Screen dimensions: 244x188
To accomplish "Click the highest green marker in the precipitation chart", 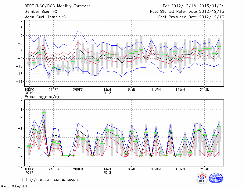I will (x=44, y=112).
